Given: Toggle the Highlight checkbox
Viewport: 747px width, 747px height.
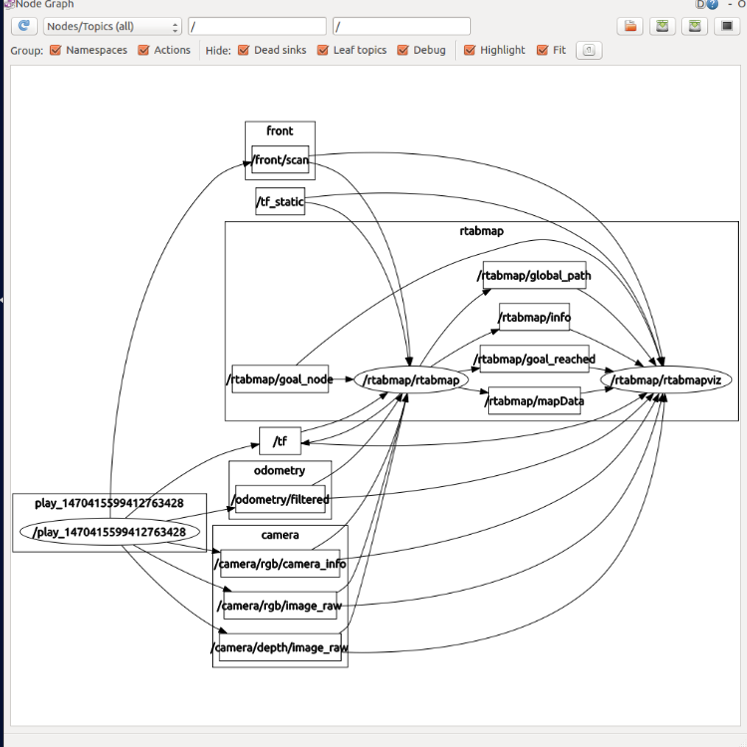Looking at the screenshot, I should [470, 50].
